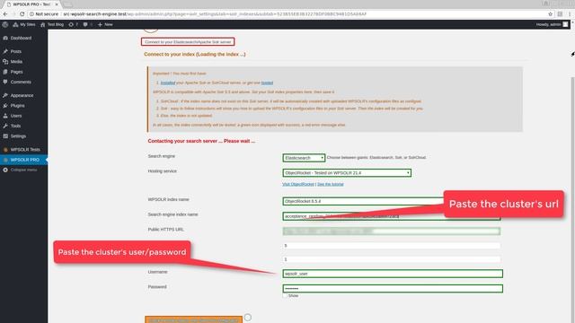Click the orange button at page bottom
575x323 pixels.
pos(194,319)
